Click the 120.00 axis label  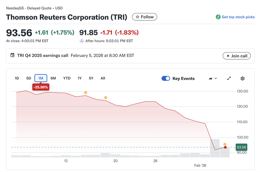[x=242, y=106]
